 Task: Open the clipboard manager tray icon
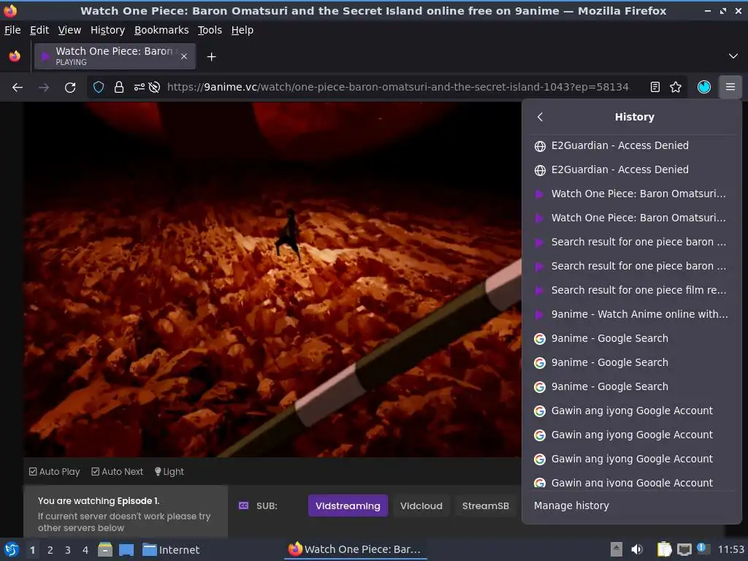coord(664,549)
